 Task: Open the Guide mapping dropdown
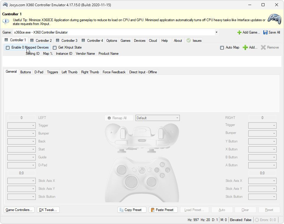click(21, 157)
